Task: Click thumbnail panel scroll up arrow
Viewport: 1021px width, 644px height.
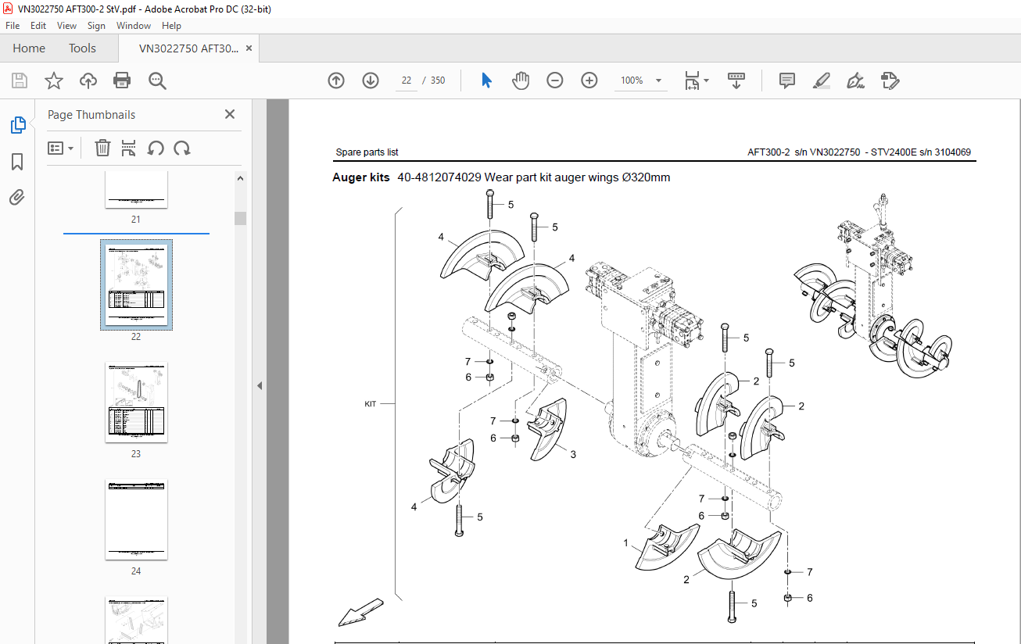Action: (x=241, y=178)
